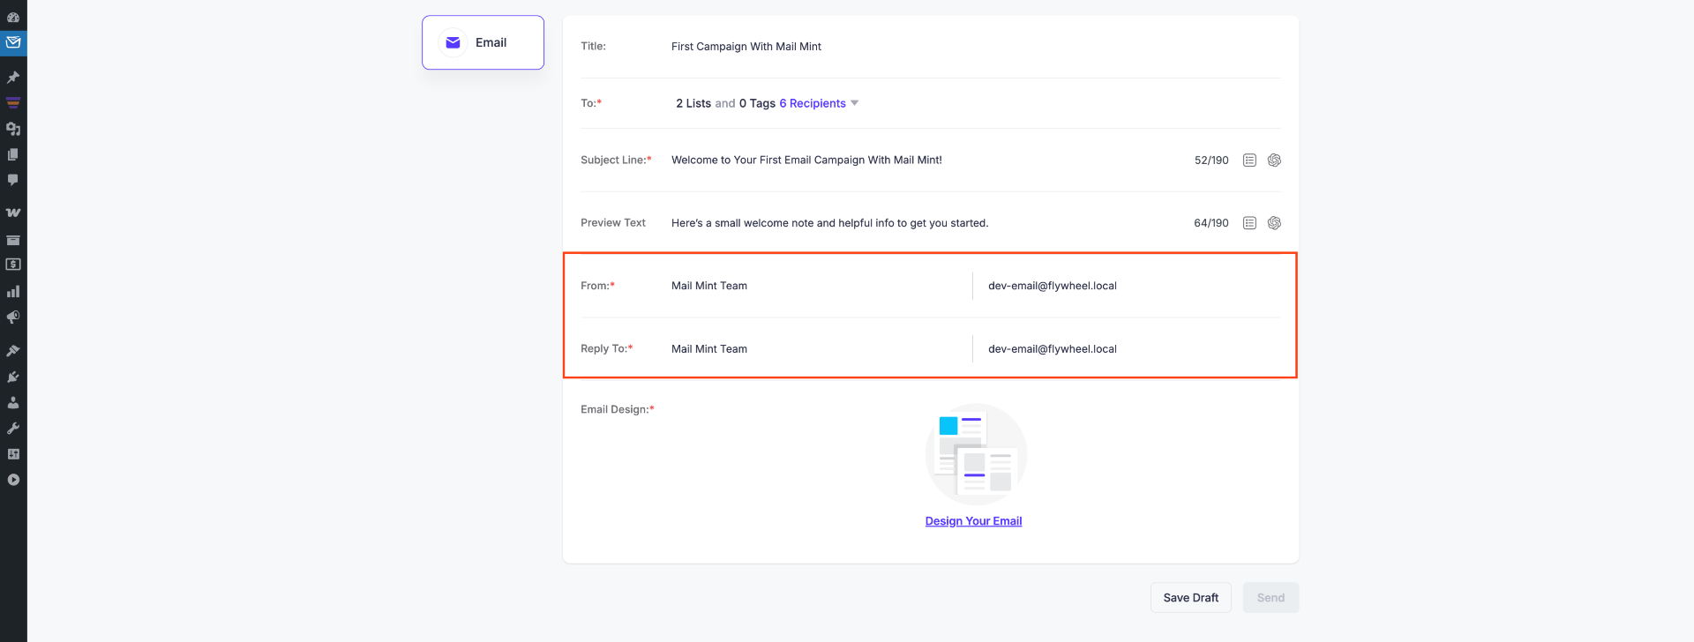Open Pages icon in sidebar

13,154
